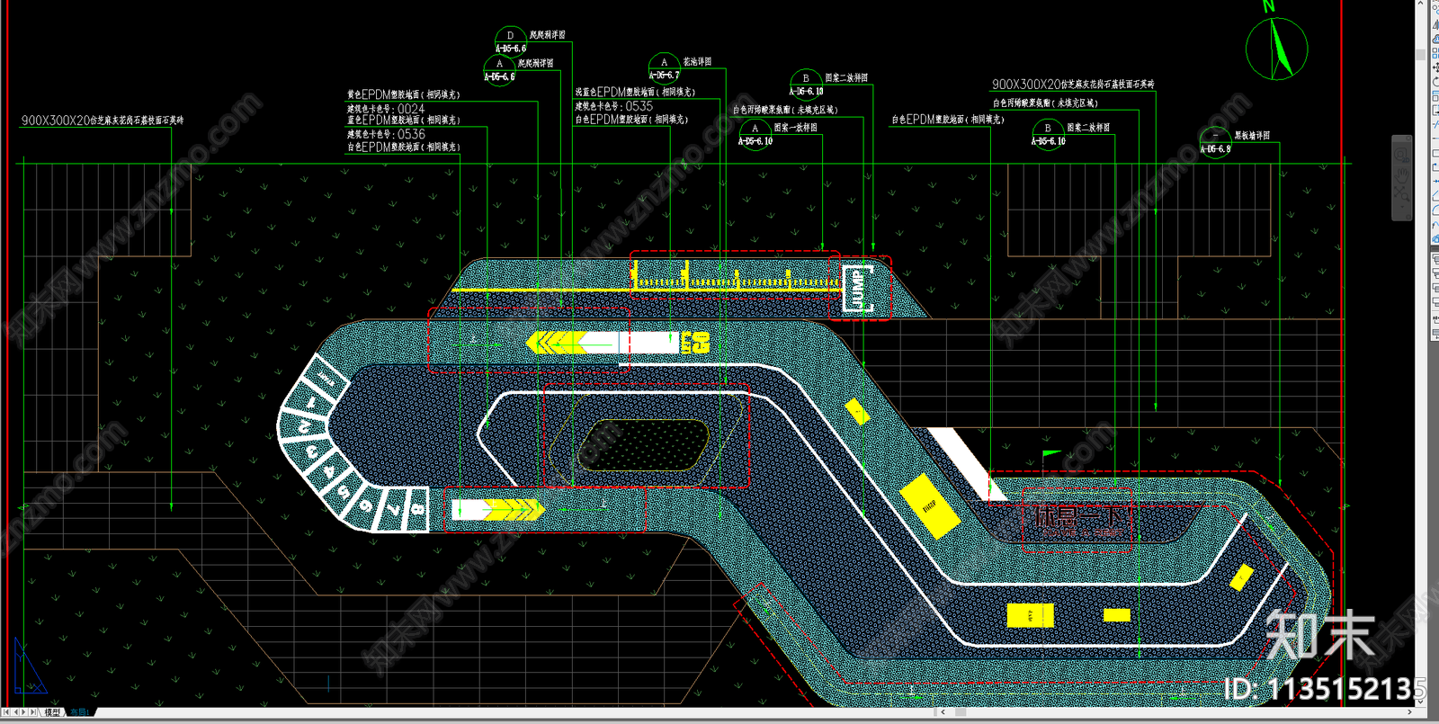Image resolution: width=1439 pixels, height=724 pixels.
Task: Jump to the first layout tab arrow
Action: [x=7, y=712]
